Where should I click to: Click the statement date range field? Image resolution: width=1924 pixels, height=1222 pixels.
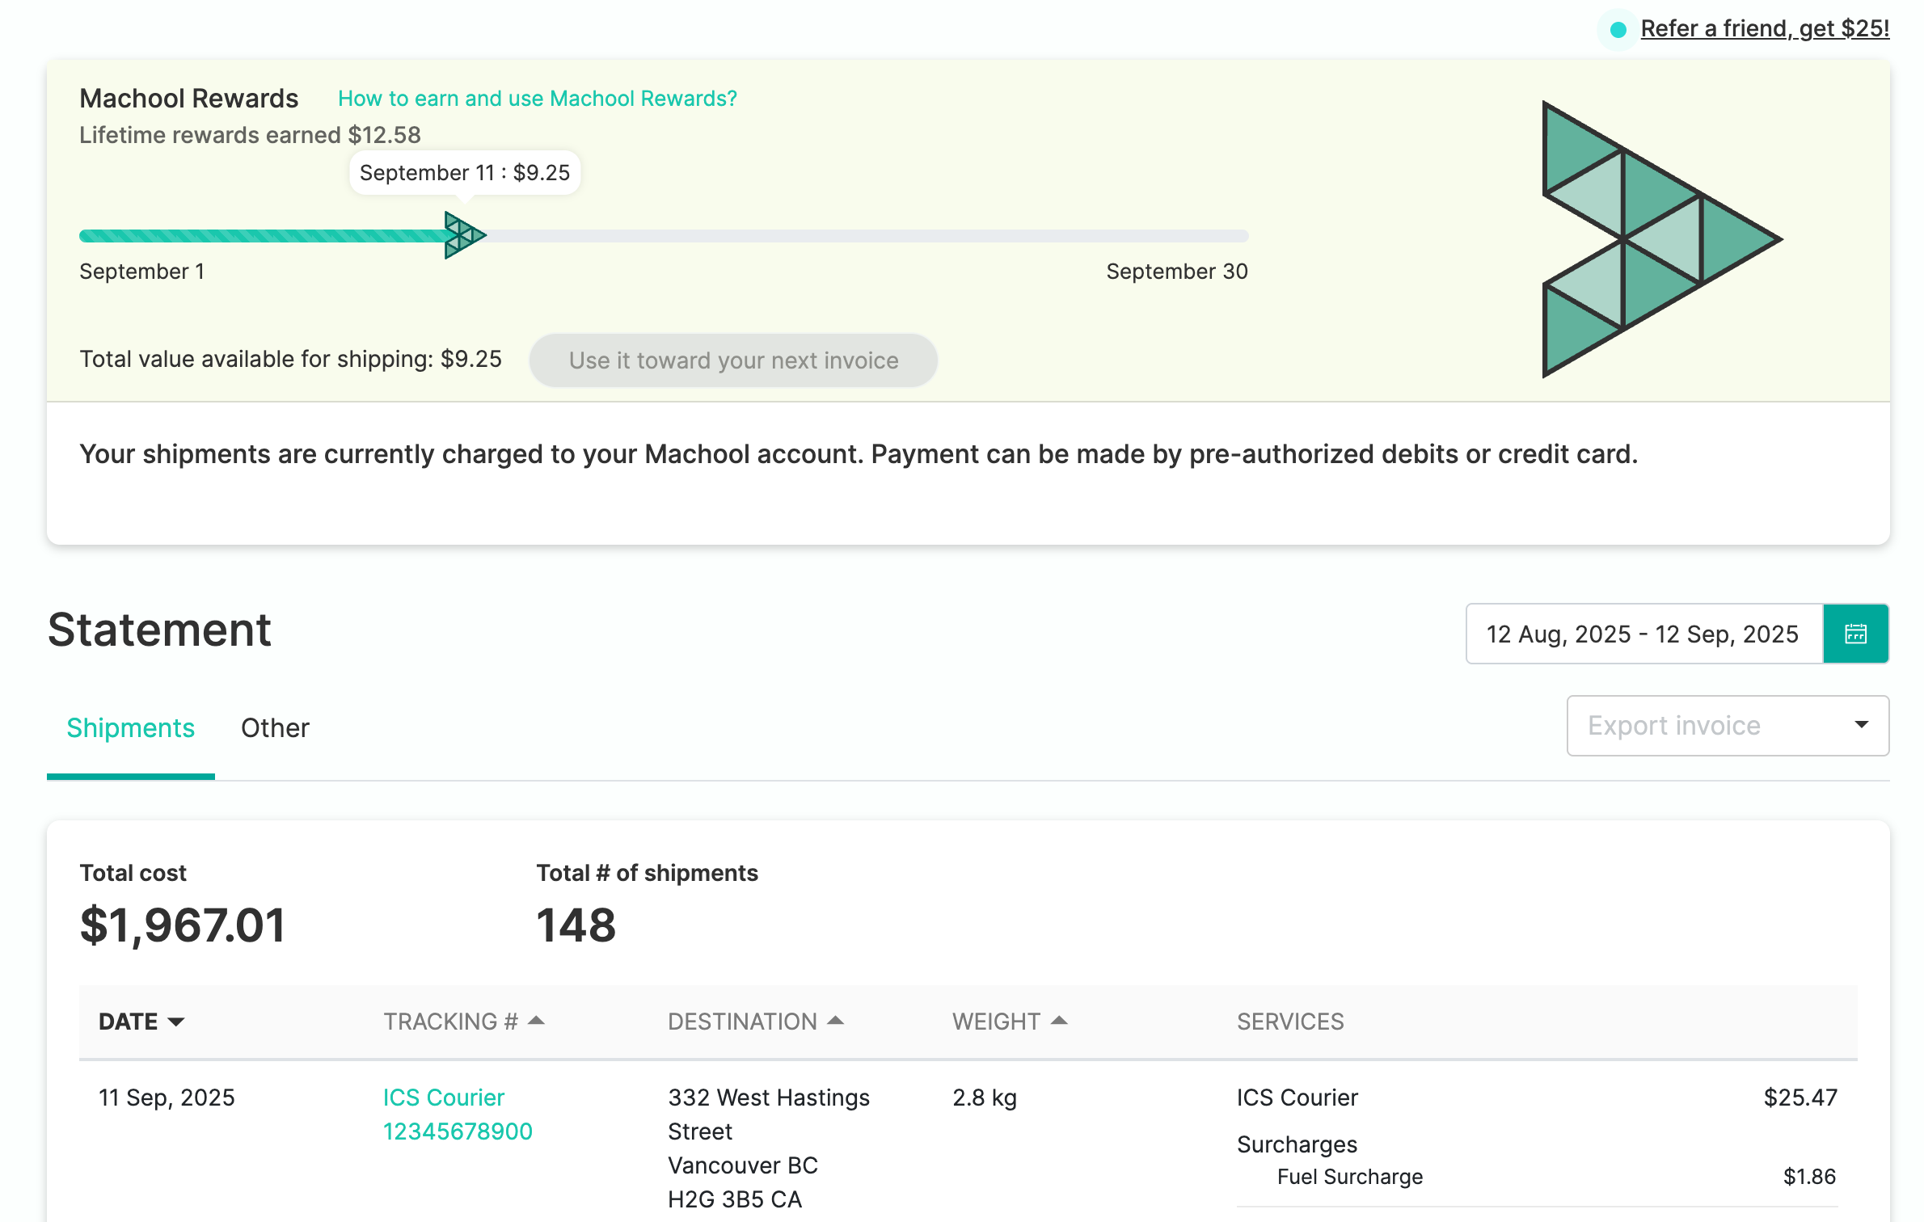click(x=1644, y=634)
